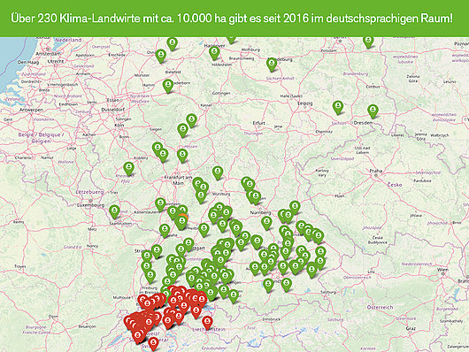The width and height of the screenshot is (469, 352).
Task: Click the Antwerpen city label
Action: coord(31,110)
